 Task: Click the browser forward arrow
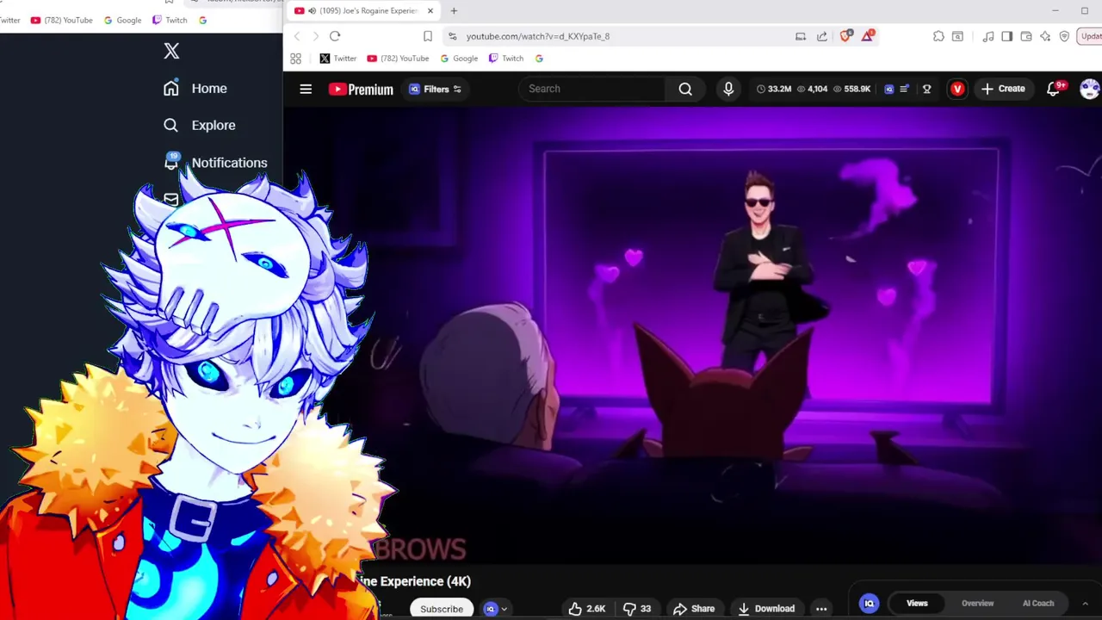coord(315,36)
